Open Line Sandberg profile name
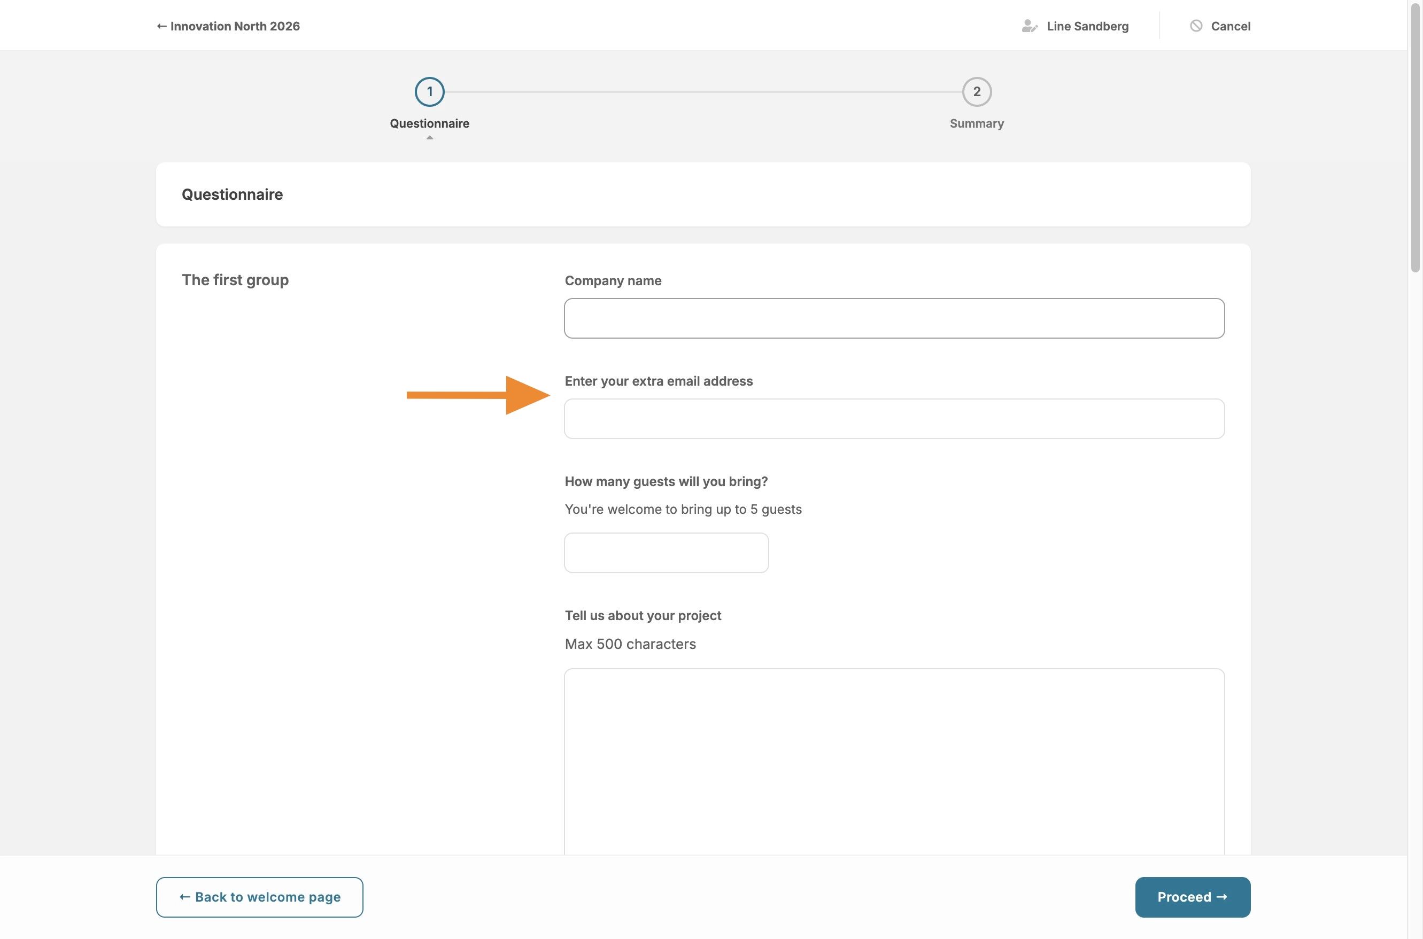Image resolution: width=1423 pixels, height=939 pixels. (x=1087, y=26)
